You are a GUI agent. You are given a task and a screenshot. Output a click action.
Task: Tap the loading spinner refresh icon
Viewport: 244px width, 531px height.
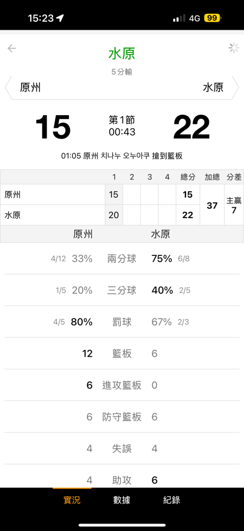pos(233,48)
